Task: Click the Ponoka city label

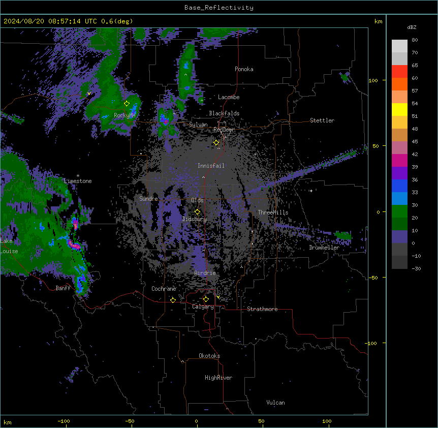Action: click(x=244, y=69)
